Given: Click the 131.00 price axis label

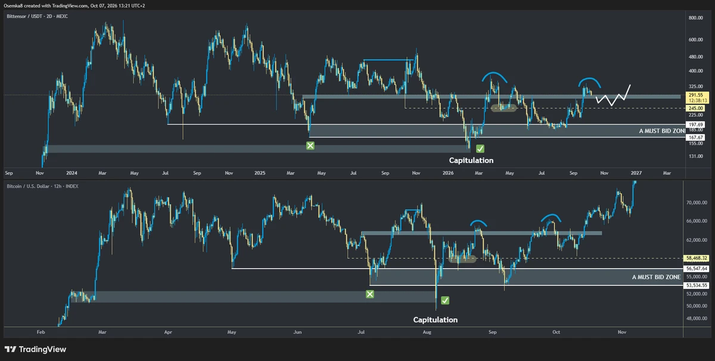Looking at the screenshot, I should tap(697, 157).
